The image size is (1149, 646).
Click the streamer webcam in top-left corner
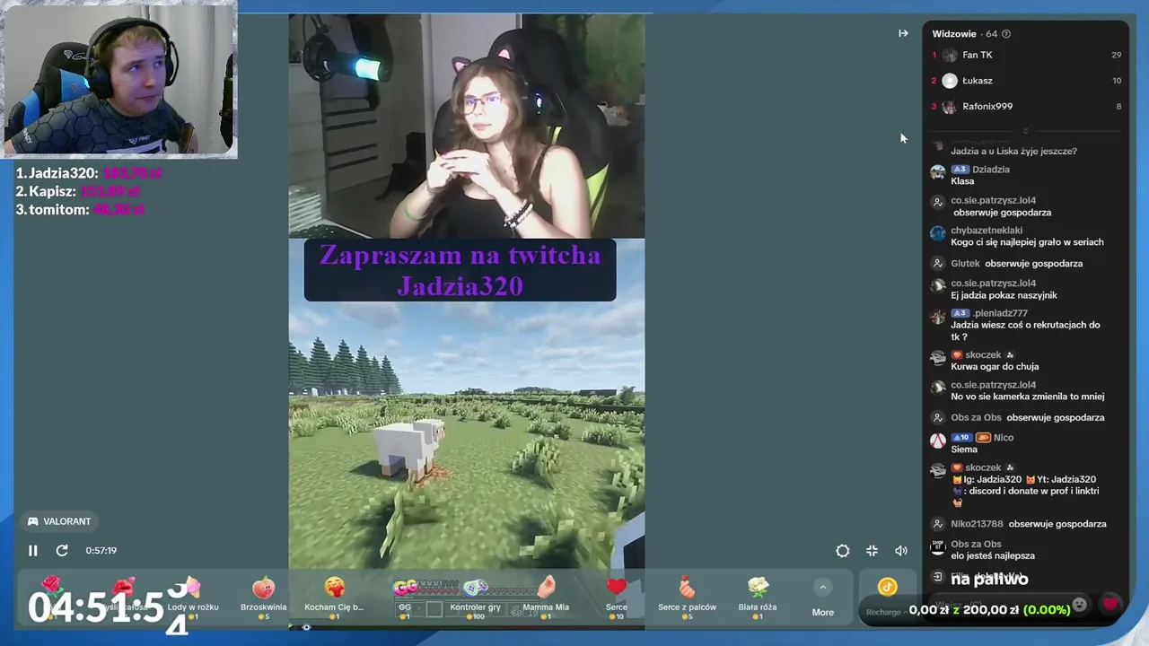tap(118, 79)
